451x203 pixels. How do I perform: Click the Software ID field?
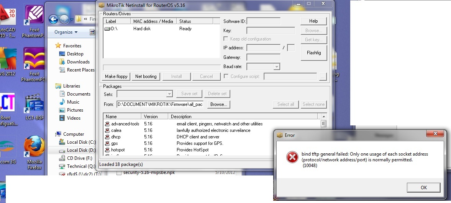tap(264, 21)
